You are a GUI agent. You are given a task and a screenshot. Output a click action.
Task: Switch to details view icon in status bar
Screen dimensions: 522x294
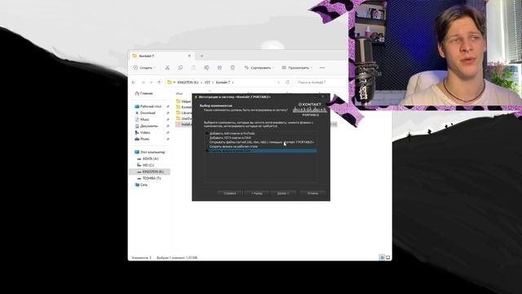click(x=382, y=257)
